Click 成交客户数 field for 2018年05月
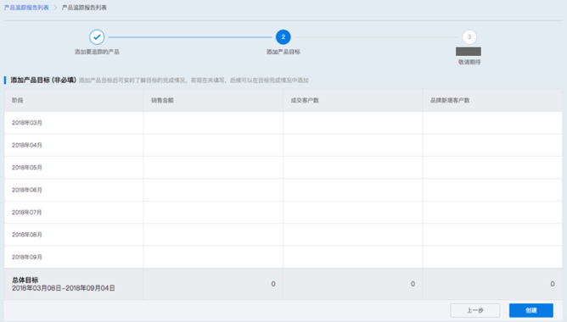This screenshot has width=567, height=322. click(352, 168)
